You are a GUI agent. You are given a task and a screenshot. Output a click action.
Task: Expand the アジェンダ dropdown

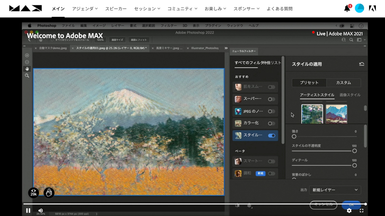tap(85, 9)
